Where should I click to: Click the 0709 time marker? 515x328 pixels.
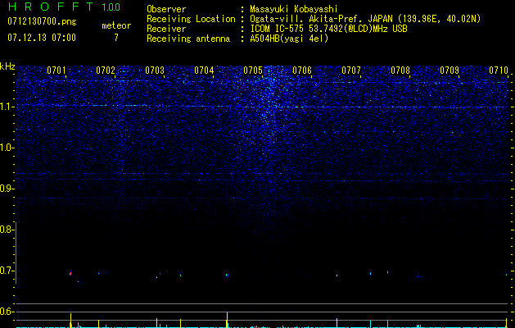(x=449, y=71)
